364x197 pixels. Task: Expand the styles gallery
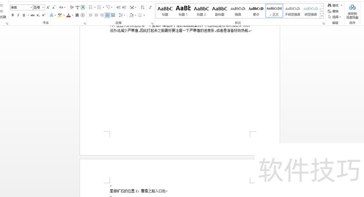[322, 16]
